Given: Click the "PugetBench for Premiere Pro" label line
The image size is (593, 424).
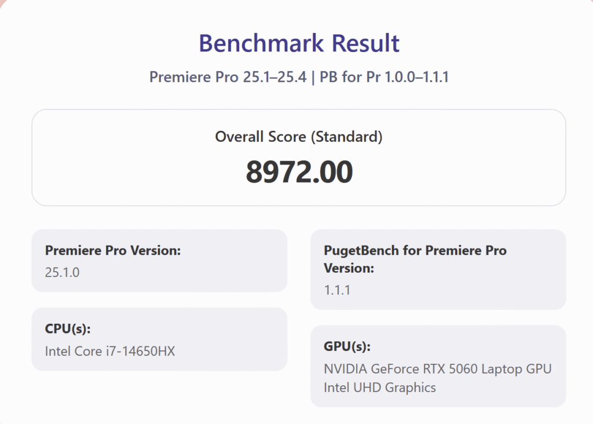Looking at the screenshot, I should point(415,251).
